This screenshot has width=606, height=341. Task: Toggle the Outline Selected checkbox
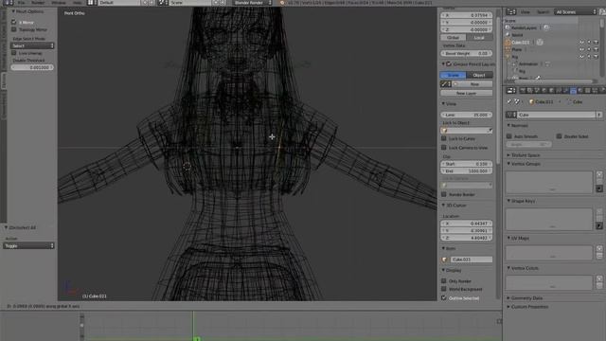click(444, 298)
